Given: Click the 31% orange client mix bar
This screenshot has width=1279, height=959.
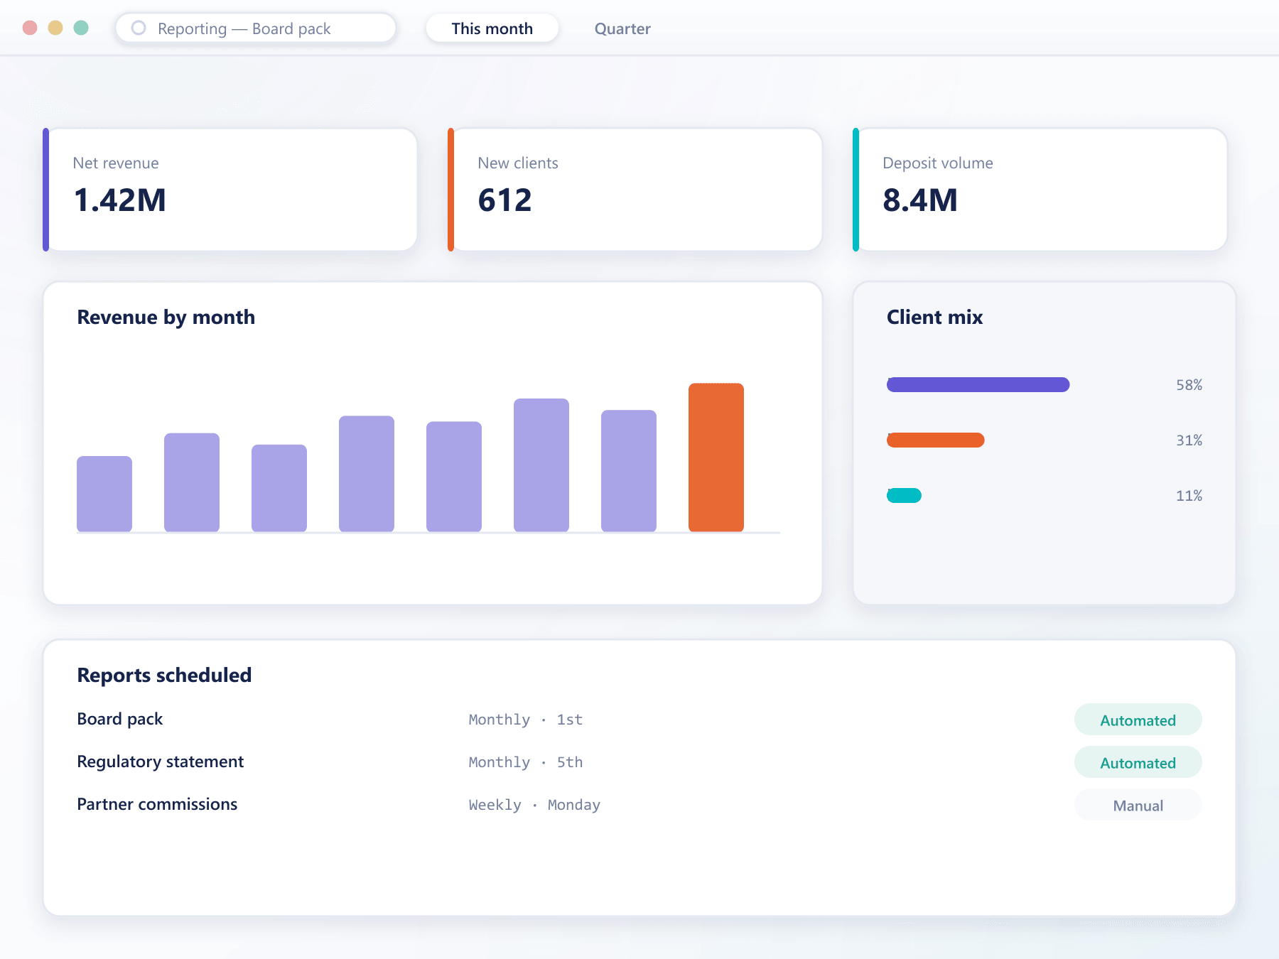Looking at the screenshot, I should pos(935,440).
